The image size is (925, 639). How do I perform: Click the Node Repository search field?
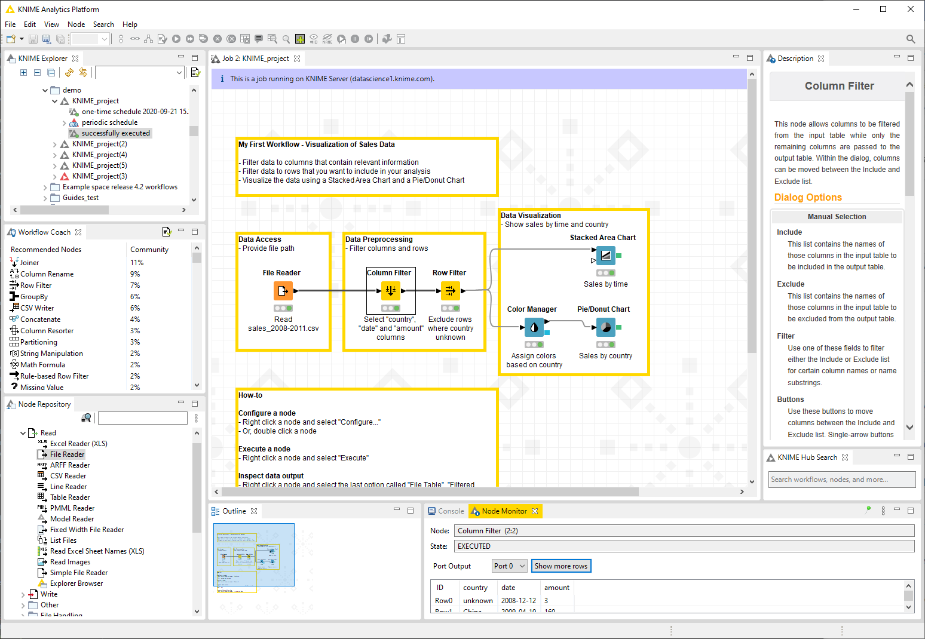tap(143, 418)
